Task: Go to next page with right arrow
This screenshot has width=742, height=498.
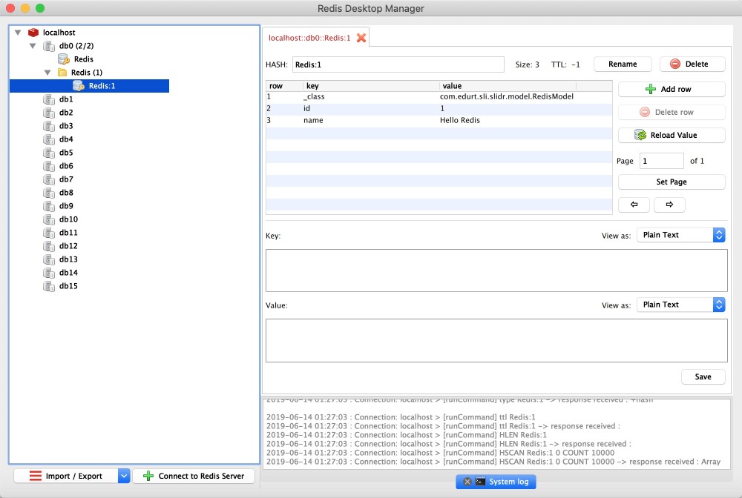Action: 669,205
